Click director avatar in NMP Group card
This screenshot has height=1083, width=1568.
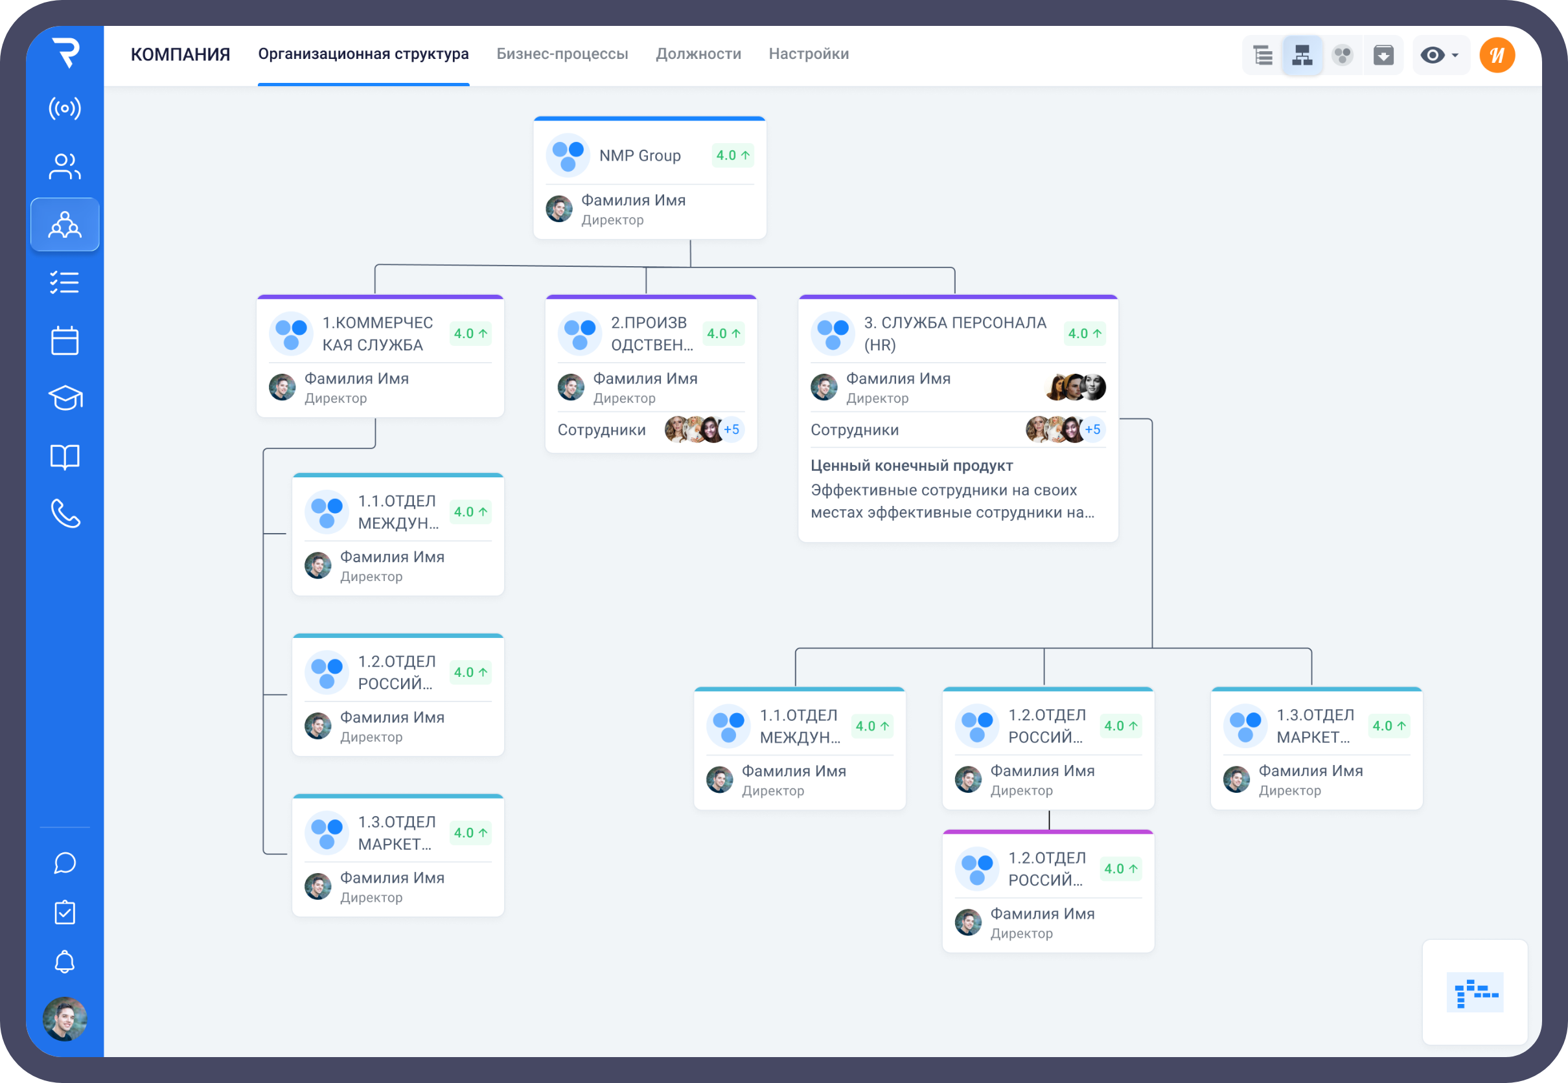(559, 209)
